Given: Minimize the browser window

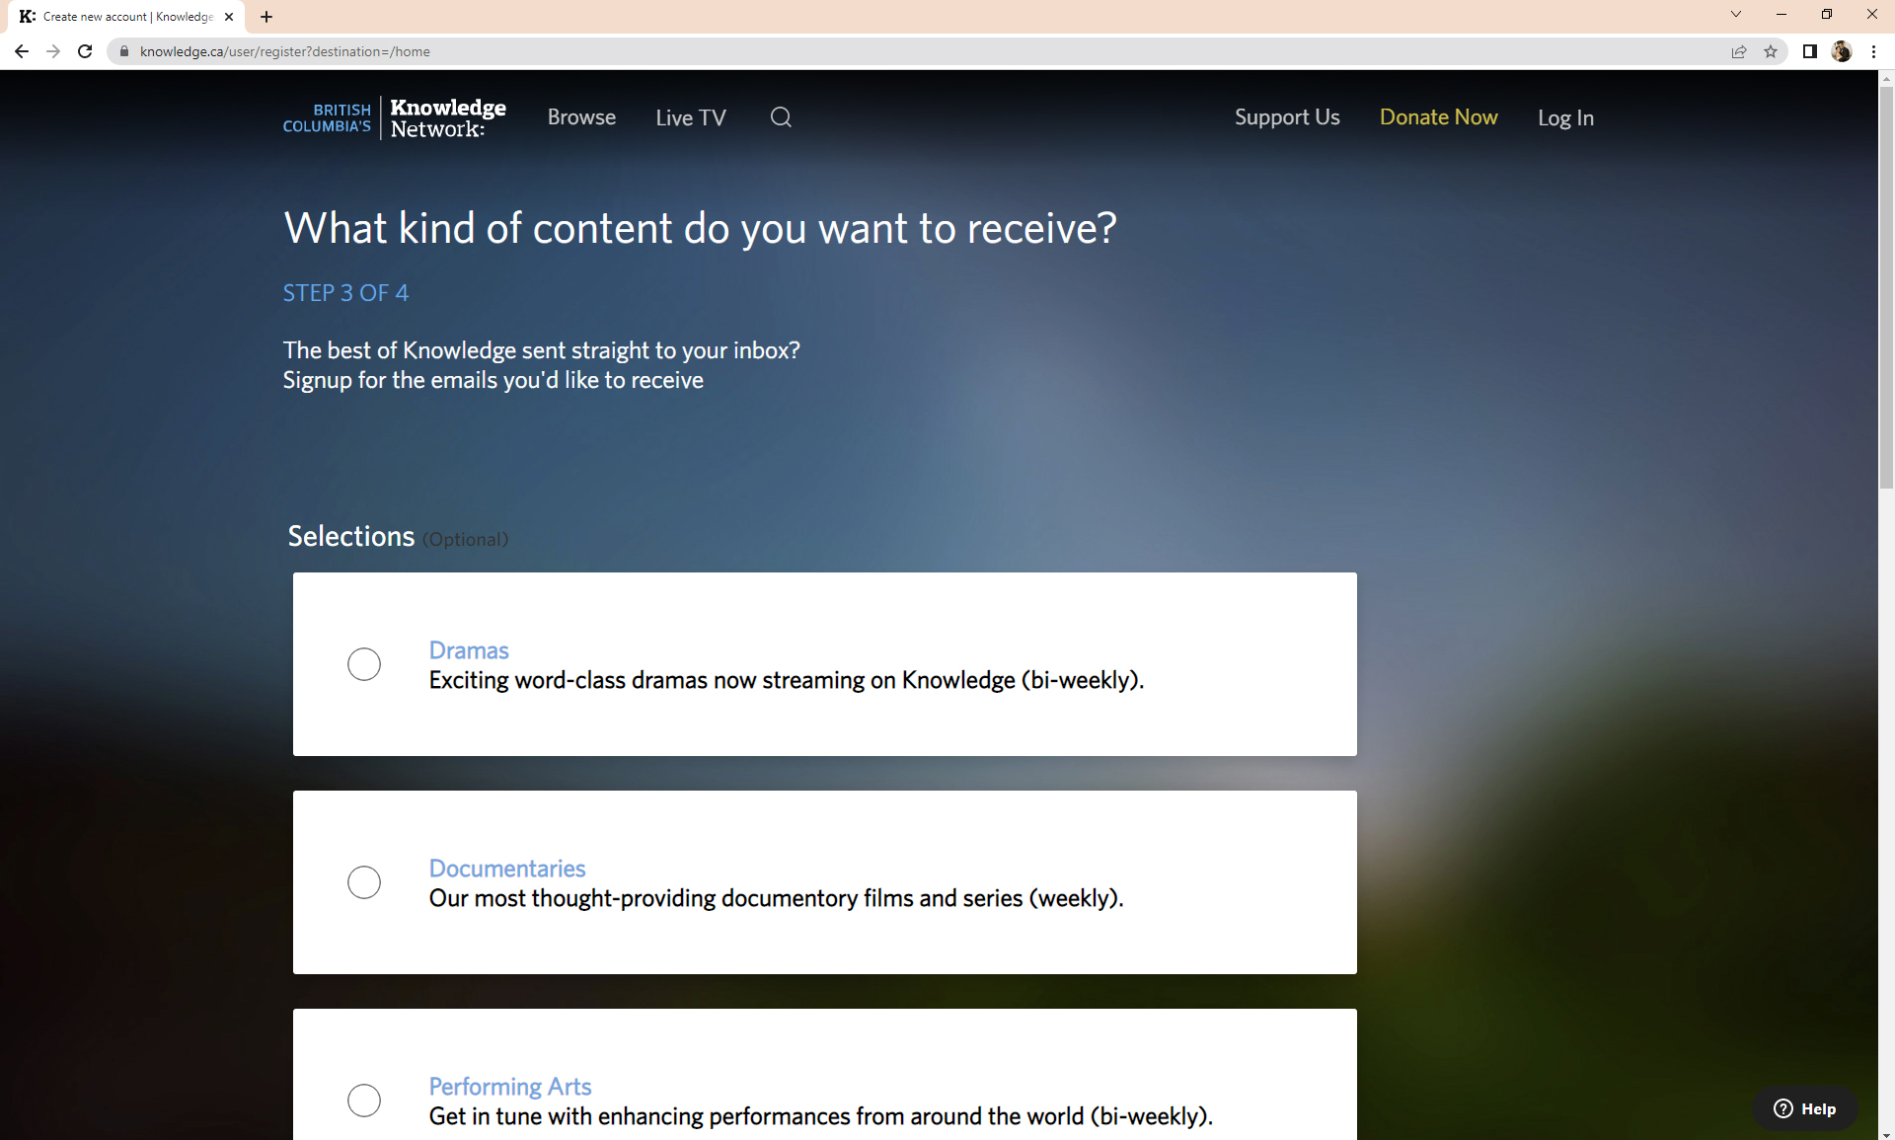Looking at the screenshot, I should tap(1781, 14).
